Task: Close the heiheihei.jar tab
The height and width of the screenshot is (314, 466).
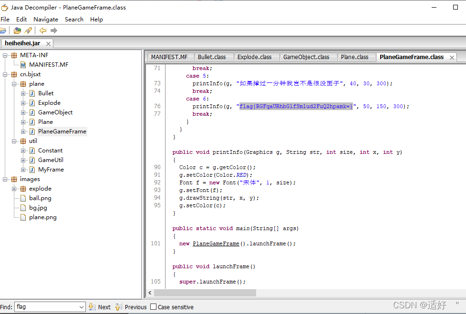Action: pos(48,44)
